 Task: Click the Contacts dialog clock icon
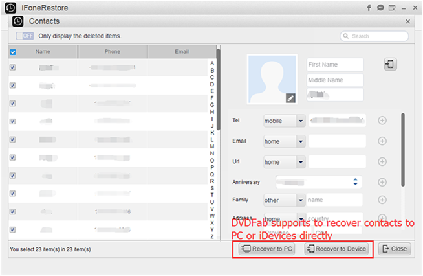pyautogui.click(x=18, y=21)
